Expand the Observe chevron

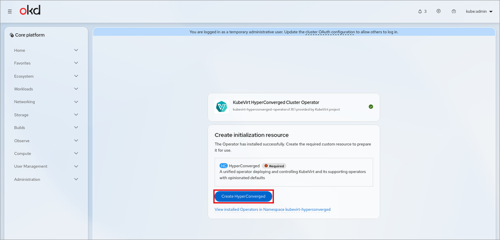(x=76, y=140)
